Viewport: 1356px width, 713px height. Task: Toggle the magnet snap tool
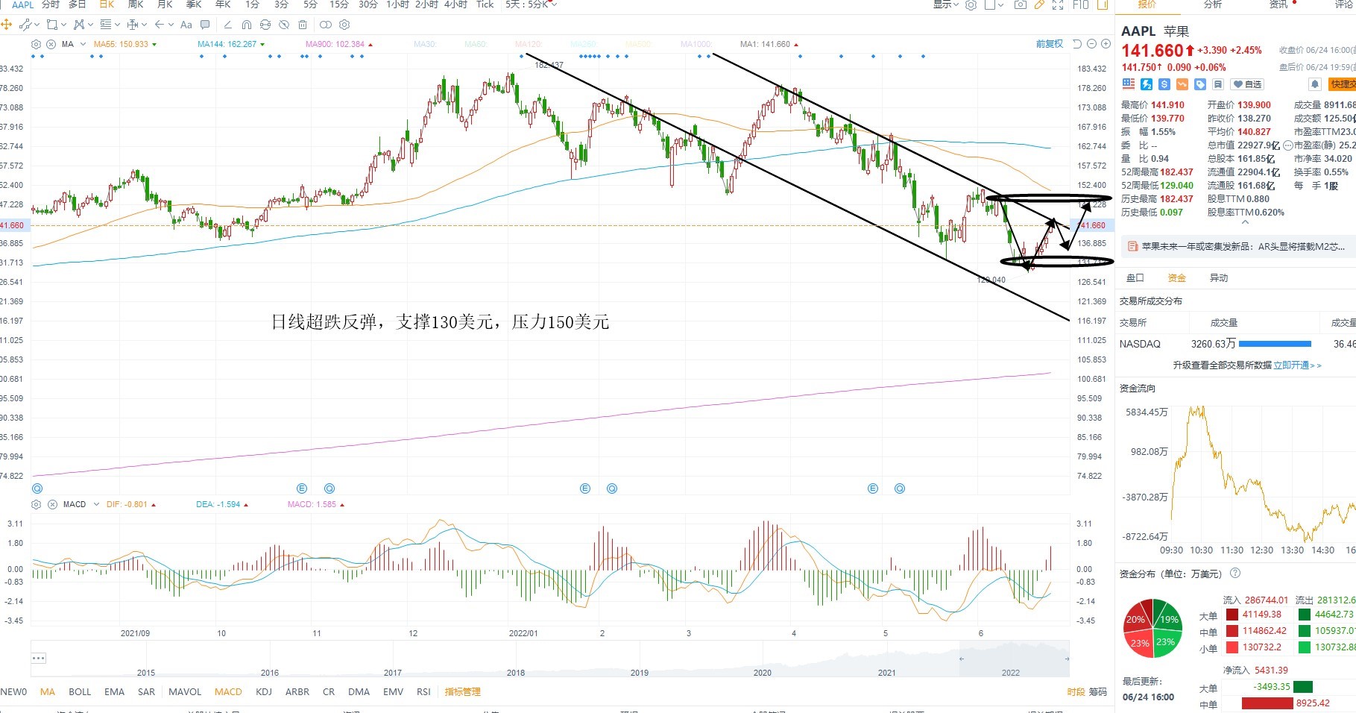click(x=247, y=25)
